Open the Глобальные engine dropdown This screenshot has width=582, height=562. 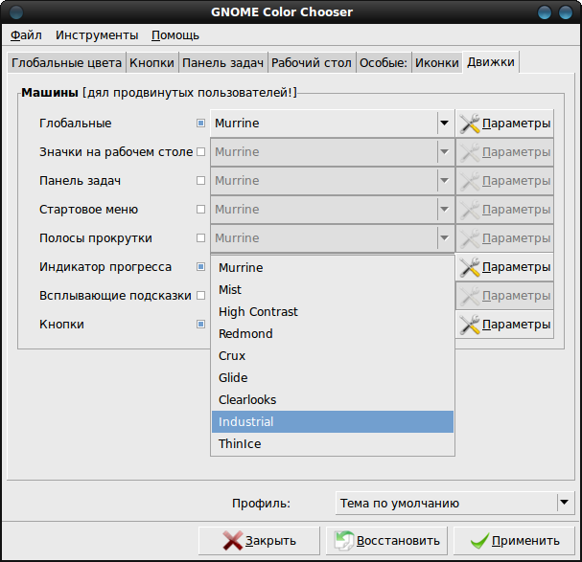pyautogui.click(x=332, y=124)
